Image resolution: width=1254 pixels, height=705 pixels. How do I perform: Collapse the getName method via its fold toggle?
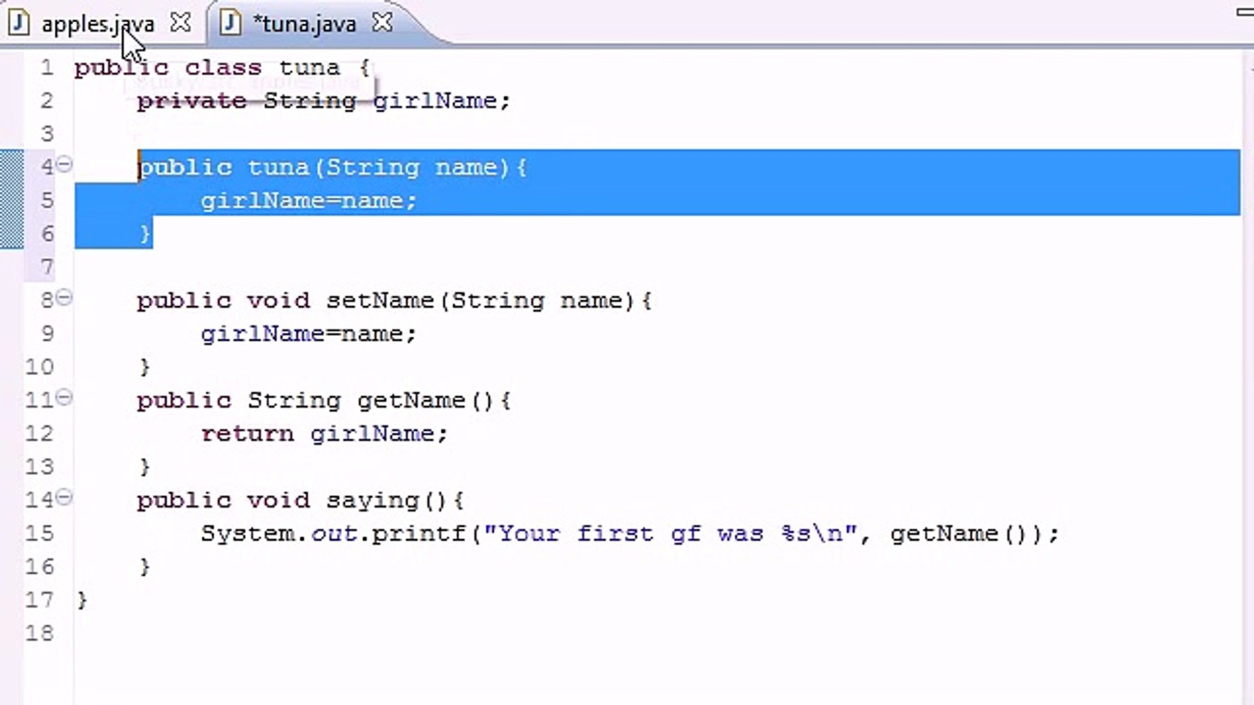(x=63, y=398)
